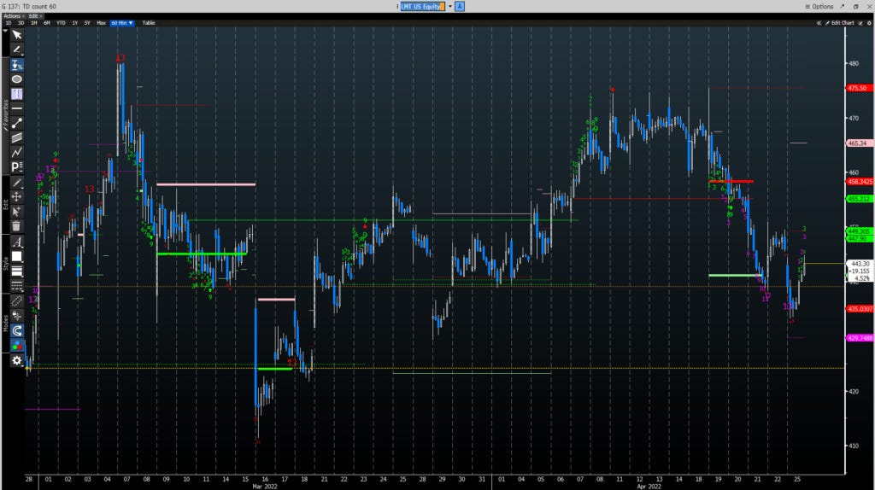Click the small edit icon right of Edit Chart

click(860, 23)
